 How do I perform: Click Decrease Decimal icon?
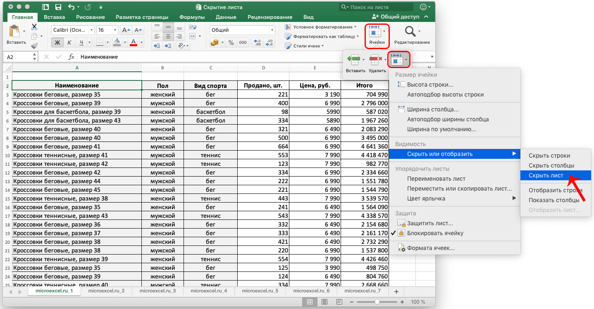tap(270, 42)
